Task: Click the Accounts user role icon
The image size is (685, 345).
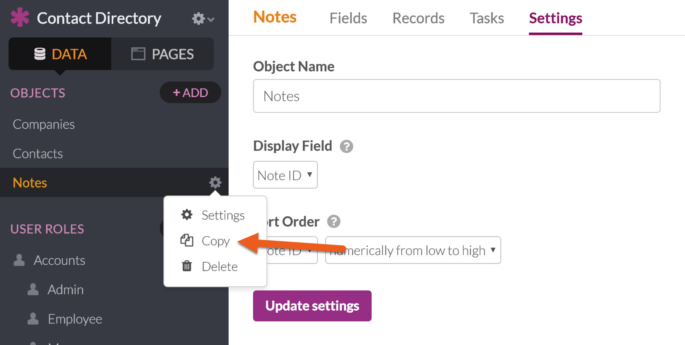Action: 19,260
